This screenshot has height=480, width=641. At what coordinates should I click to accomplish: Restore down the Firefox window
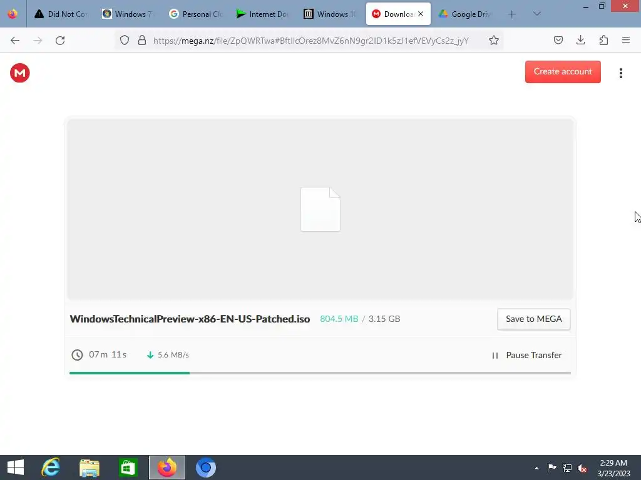(x=602, y=6)
